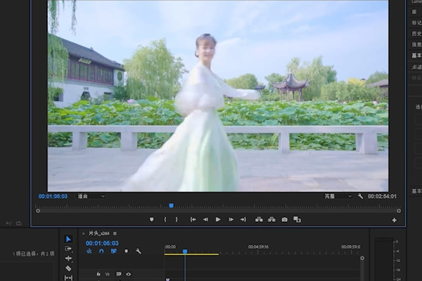Open the 片头_x264 panel menu
Image resolution: width=422 pixels, height=281 pixels.
(115, 233)
